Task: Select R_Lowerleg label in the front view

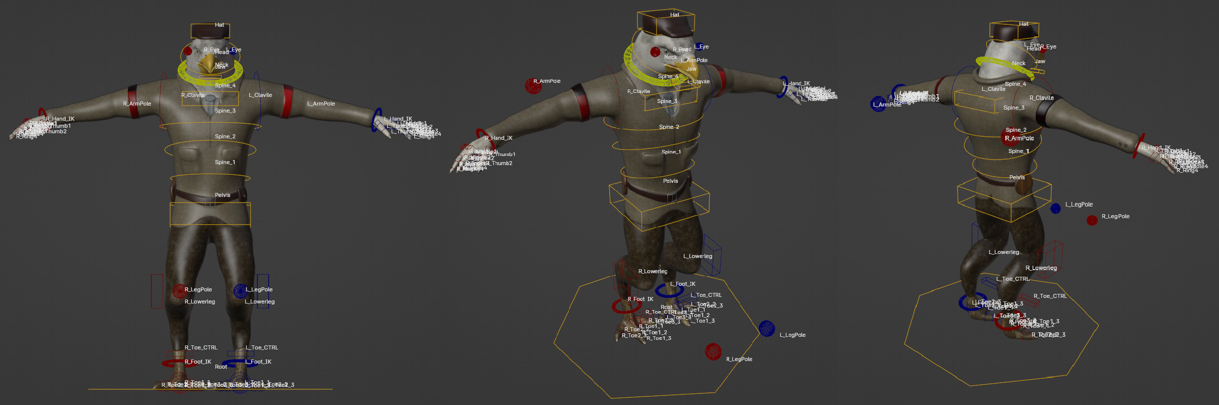Action: click(200, 301)
